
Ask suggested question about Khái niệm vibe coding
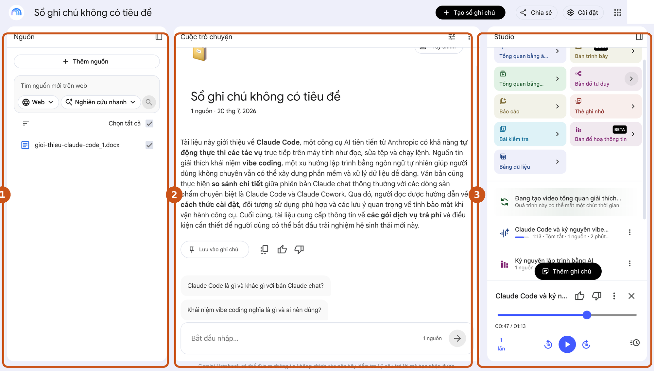click(x=254, y=310)
